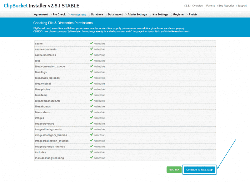Switch to the Admin Settings step
The width and height of the screenshot is (250, 182).
[137, 15]
